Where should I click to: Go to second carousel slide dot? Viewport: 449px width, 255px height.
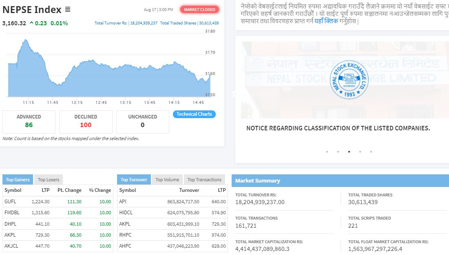pos(338,152)
